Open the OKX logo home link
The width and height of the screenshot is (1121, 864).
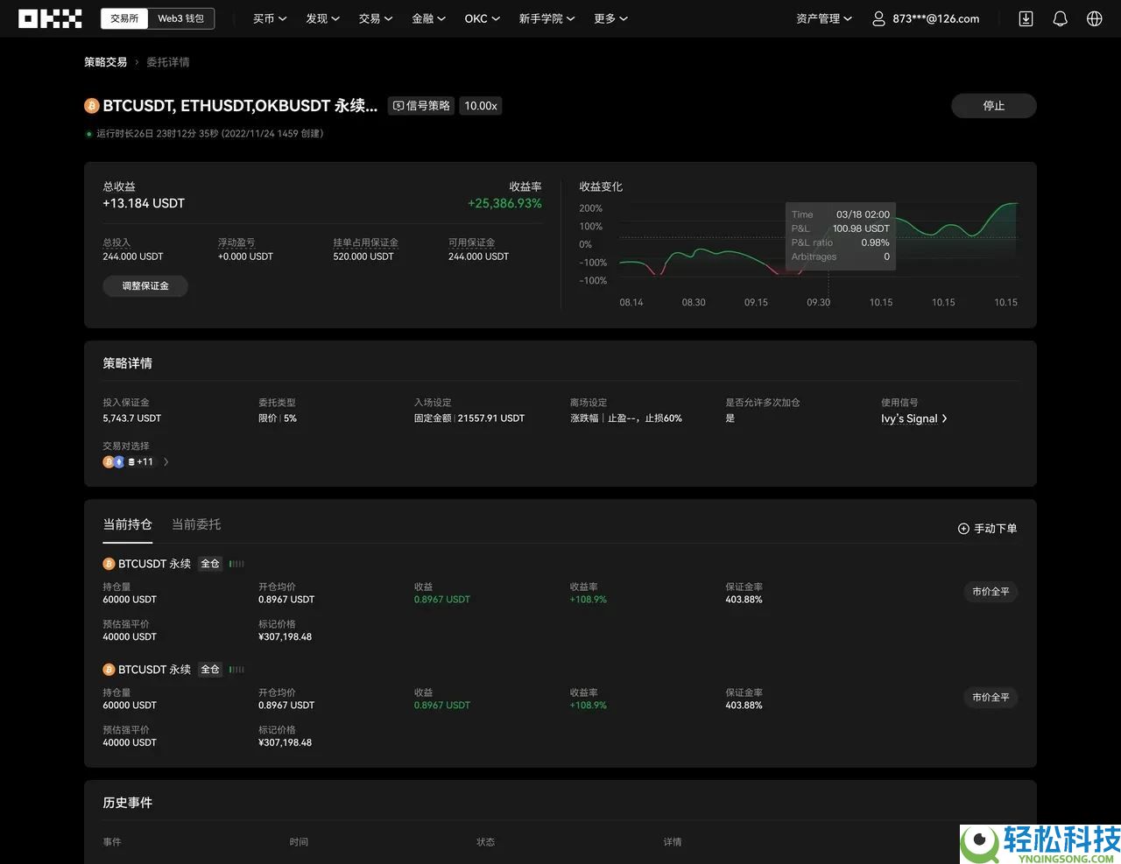point(50,18)
